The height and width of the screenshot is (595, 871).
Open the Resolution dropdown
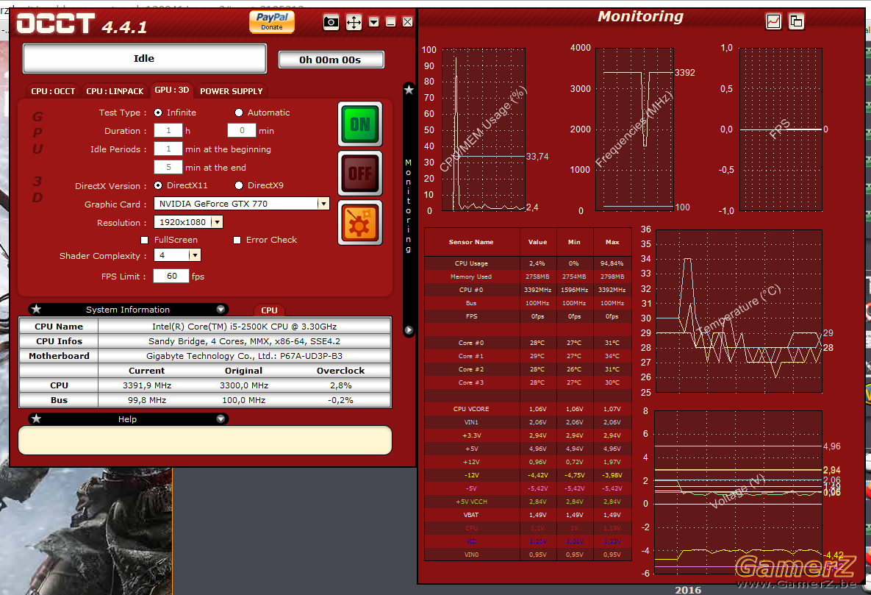click(217, 222)
